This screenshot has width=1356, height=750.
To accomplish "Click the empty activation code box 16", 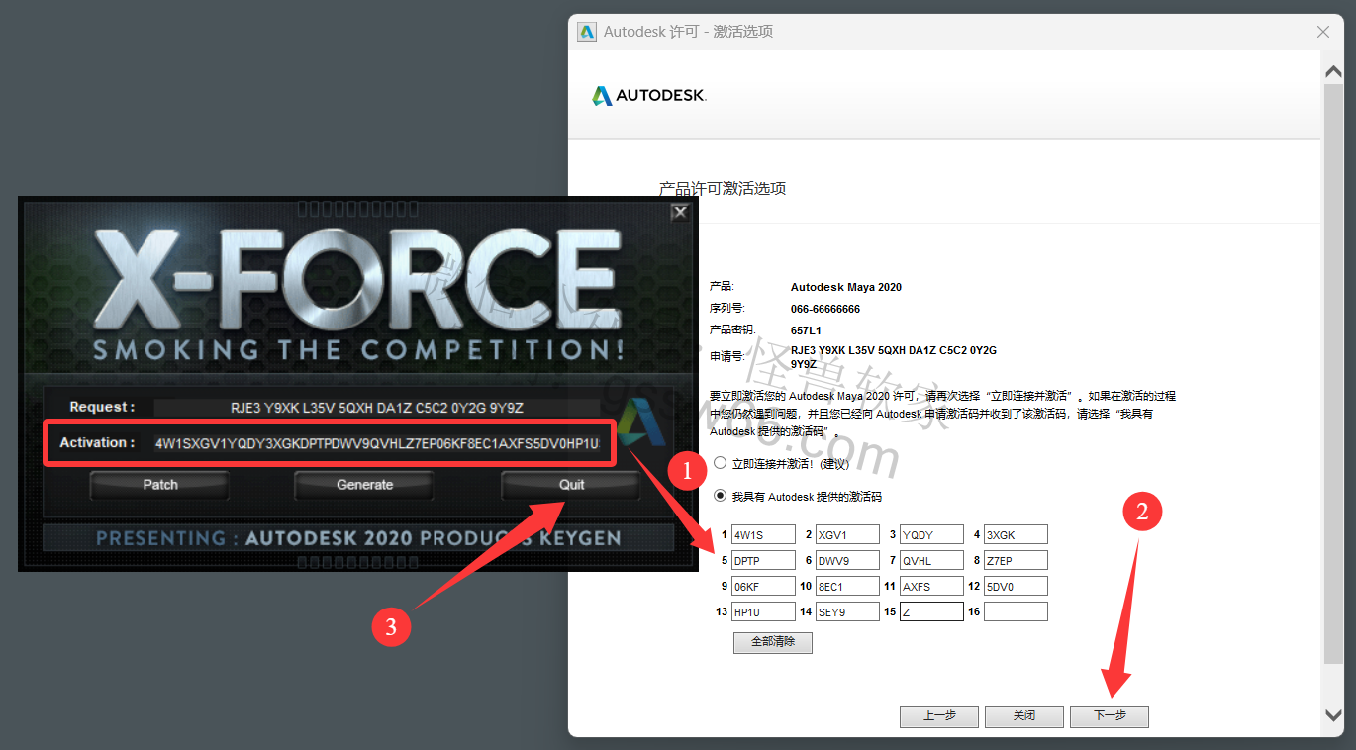I will (1016, 612).
